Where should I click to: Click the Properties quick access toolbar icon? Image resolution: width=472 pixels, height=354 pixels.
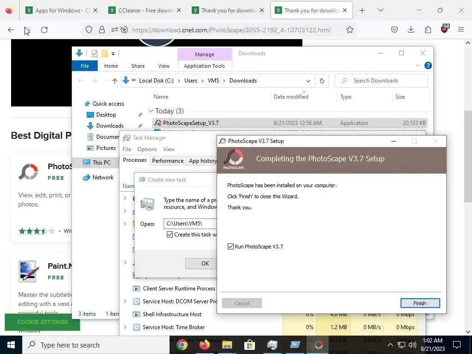(x=94, y=53)
